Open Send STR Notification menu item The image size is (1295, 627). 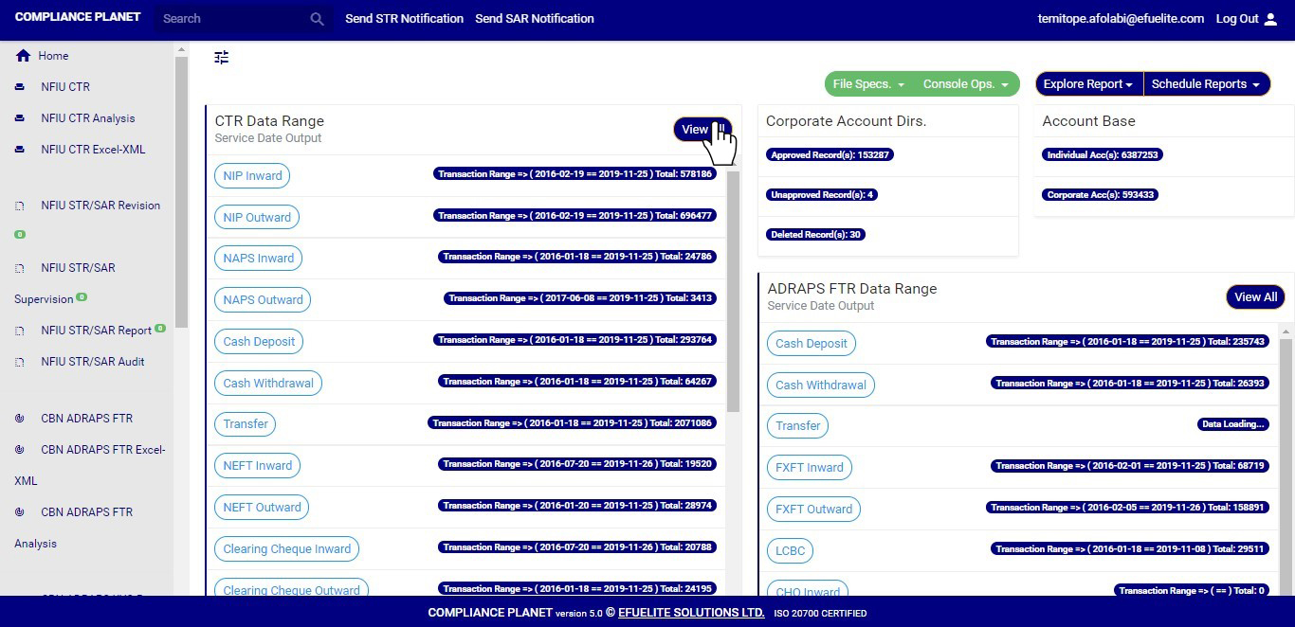coord(404,19)
